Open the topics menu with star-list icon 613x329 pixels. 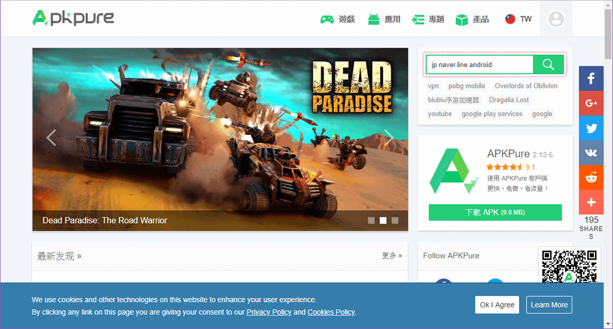pyautogui.click(x=428, y=19)
